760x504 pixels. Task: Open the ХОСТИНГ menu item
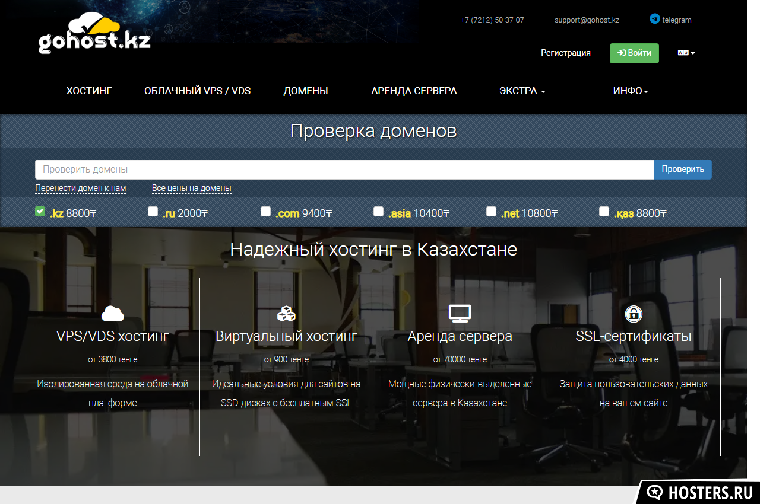click(89, 91)
